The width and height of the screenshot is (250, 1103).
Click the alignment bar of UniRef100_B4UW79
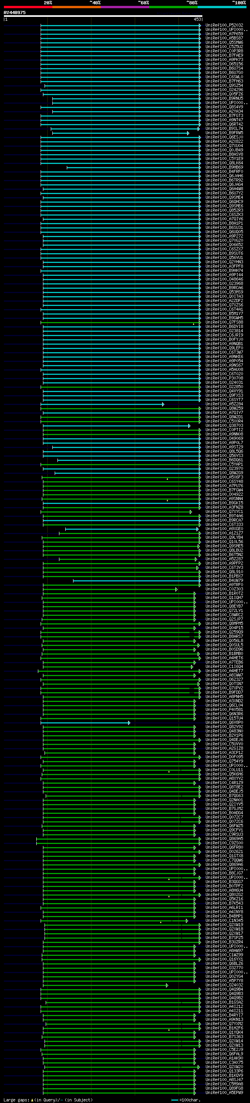click(x=137, y=581)
